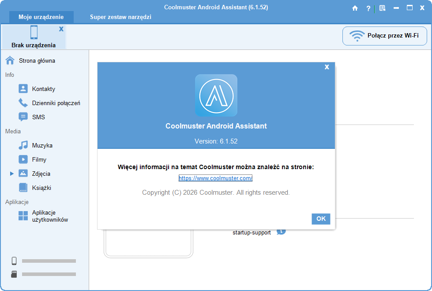Viewport: 432px width, 291px height.
Task: Switch to Moje urządzenie tab
Action: (x=41, y=17)
